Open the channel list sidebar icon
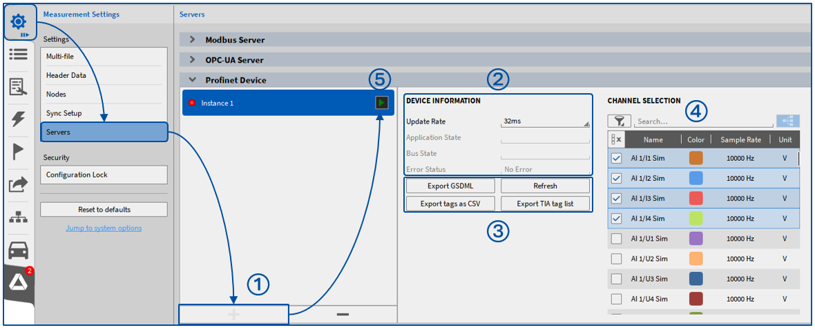815x330 pixels. (x=19, y=55)
